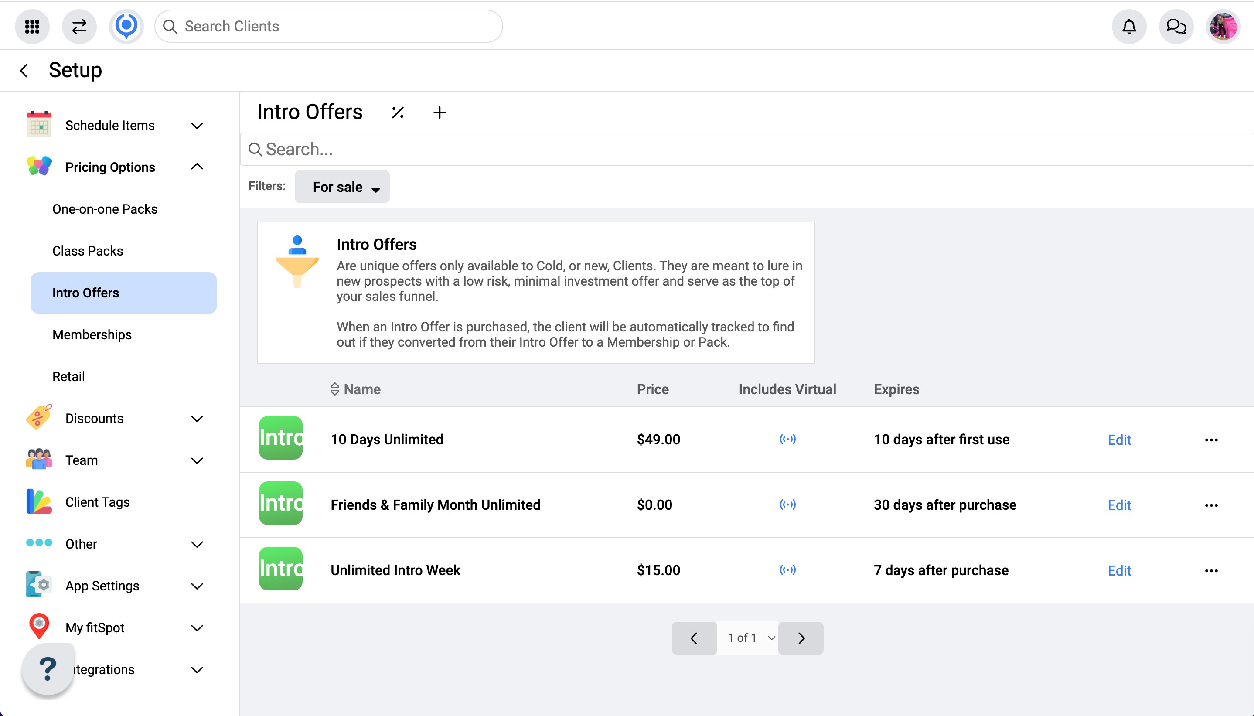Open notifications bell icon
This screenshot has width=1254, height=716.
coord(1129,26)
